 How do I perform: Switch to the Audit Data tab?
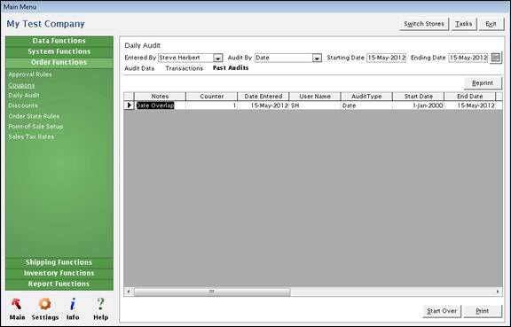coord(139,68)
